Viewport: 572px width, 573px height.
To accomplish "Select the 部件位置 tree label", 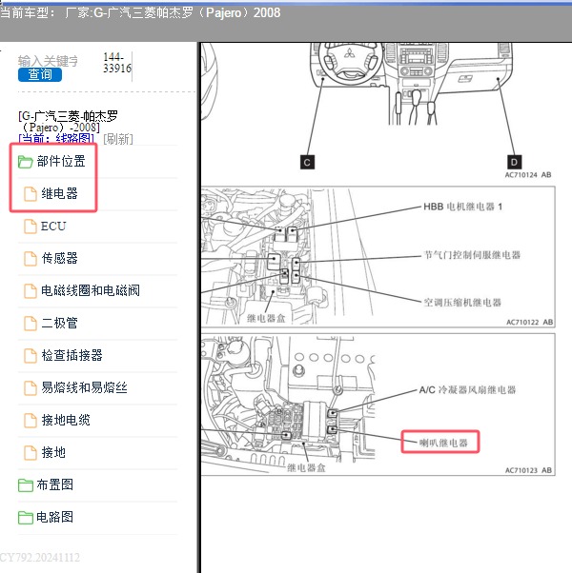I will pyautogui.click(x=61, y=161).
